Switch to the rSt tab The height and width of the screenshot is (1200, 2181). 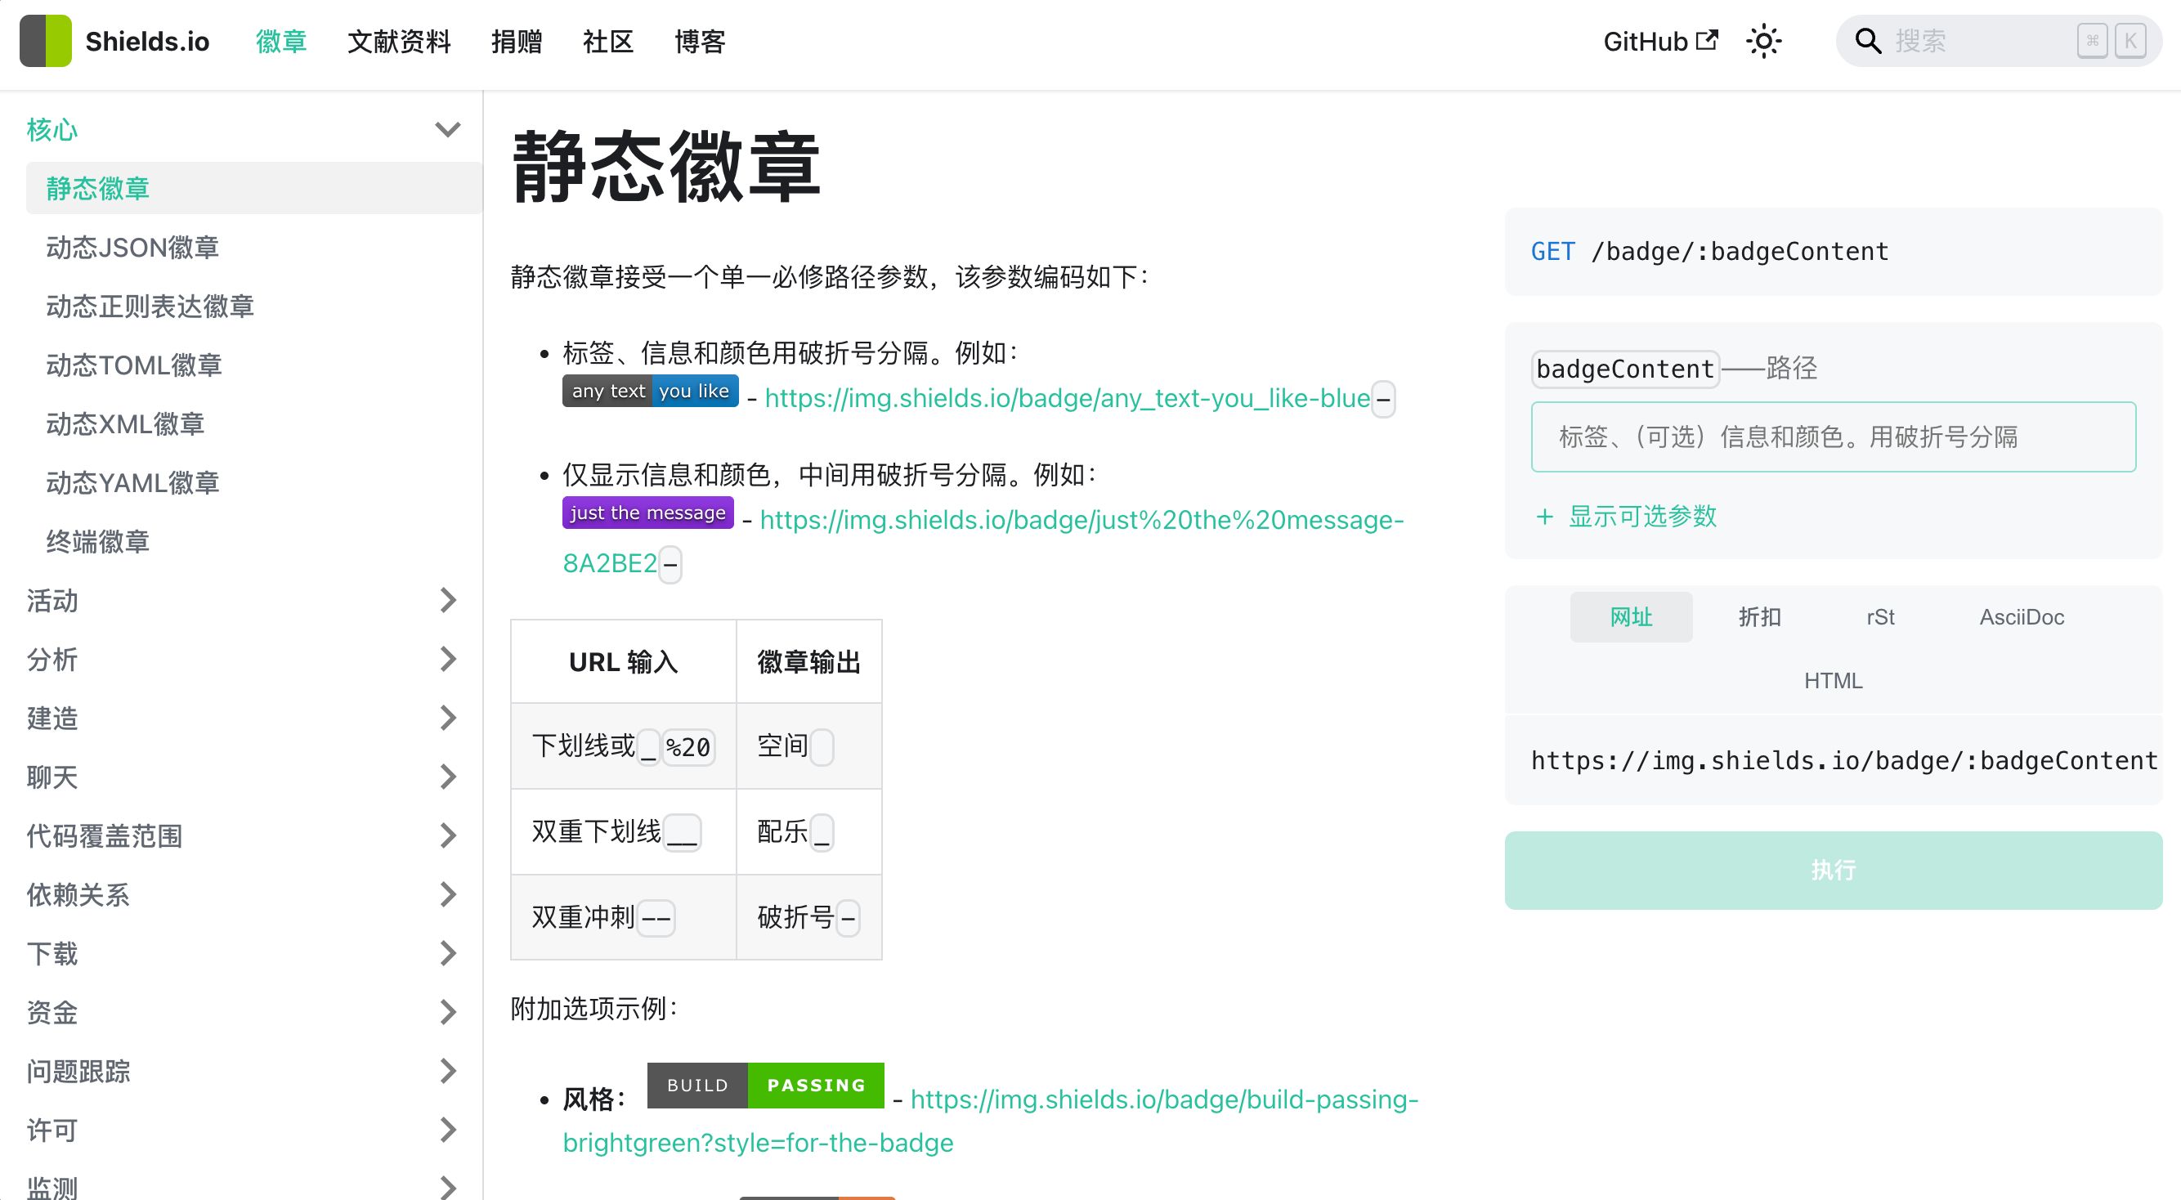1880,616
